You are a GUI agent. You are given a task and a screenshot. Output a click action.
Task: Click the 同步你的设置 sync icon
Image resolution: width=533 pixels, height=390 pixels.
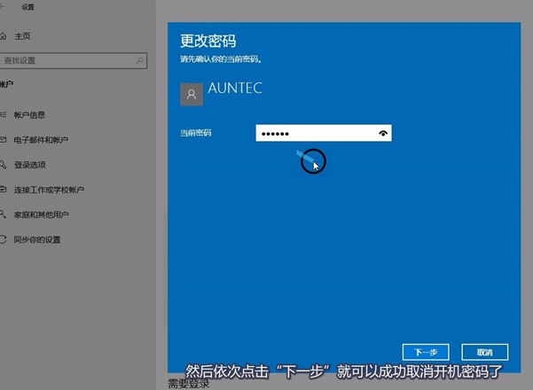coord(4,239)
